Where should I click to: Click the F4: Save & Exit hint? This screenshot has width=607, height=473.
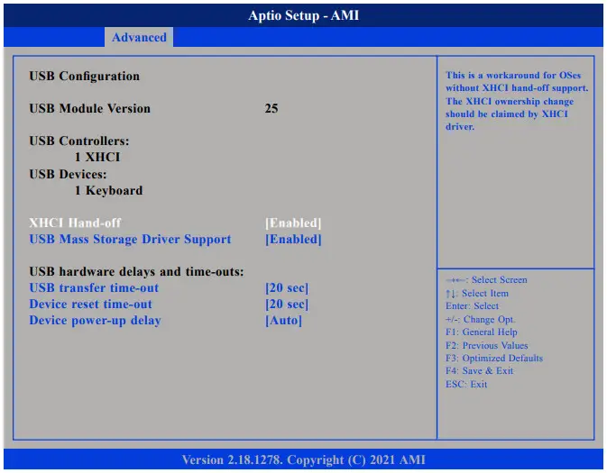pyautogui.click(x=479, y=371)
